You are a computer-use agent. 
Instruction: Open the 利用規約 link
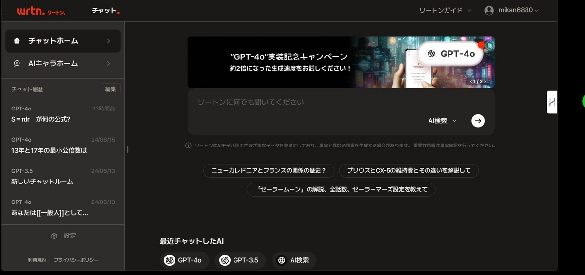coord(37,260)
